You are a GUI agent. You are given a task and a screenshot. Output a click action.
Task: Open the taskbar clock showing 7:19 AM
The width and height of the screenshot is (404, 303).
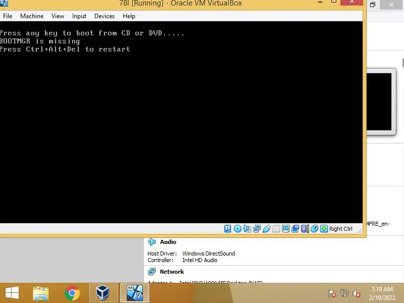coord(382,293)
